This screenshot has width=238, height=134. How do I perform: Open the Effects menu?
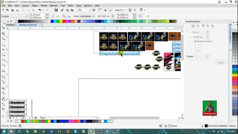tap(44, 6)
